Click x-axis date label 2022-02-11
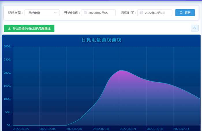202x131 pixels. coord(181,129)
